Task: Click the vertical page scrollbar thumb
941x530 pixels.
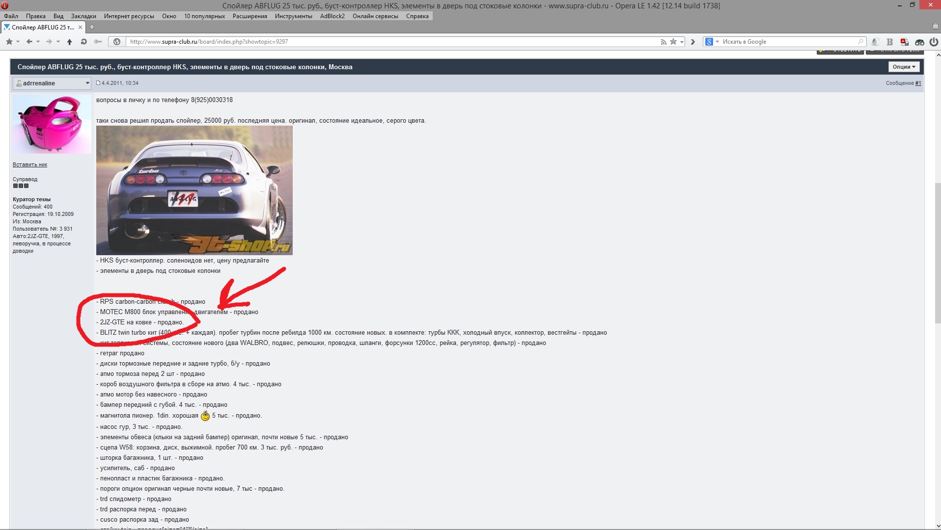Action: pyautogui.click(x=937, y=253)
